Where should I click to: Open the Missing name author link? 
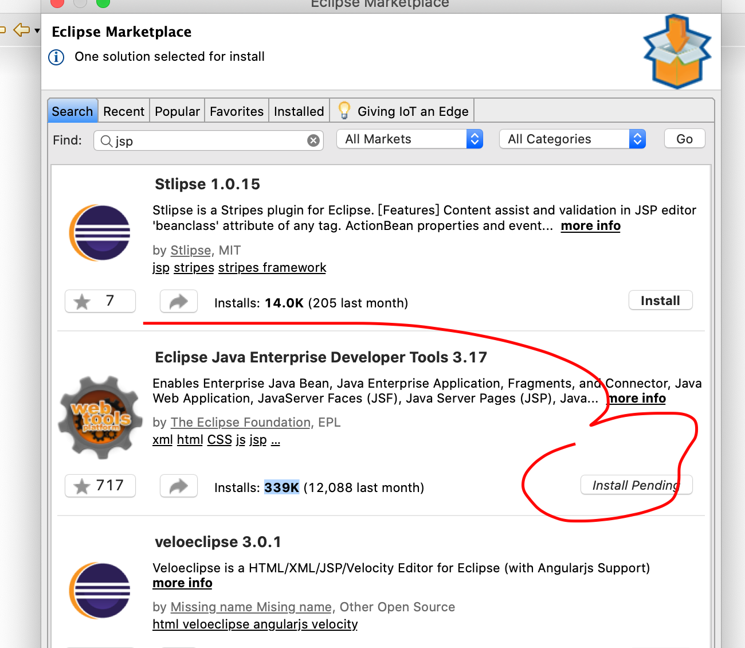tap(251, 607)
